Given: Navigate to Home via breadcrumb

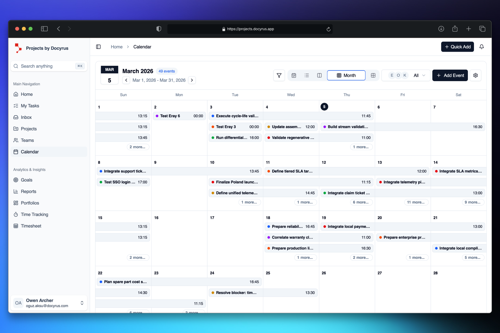Looking at the screenshot, I should click(x=116, y=47).
